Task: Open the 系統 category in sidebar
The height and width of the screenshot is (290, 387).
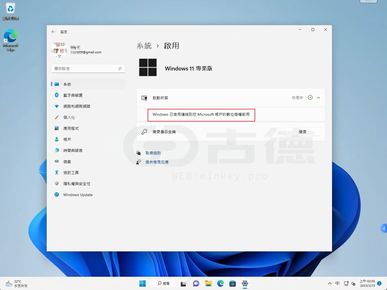Action: [88, 84]
